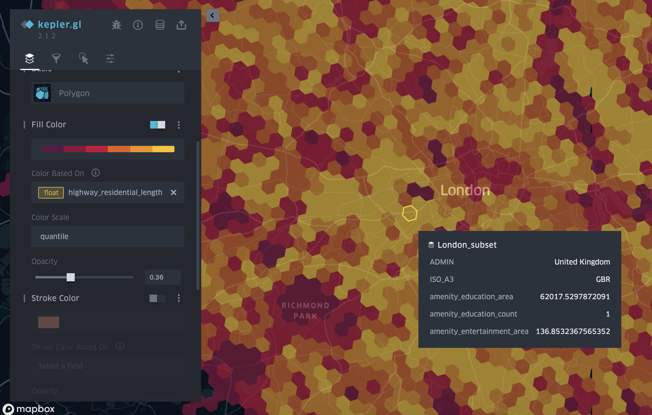Open Fill Color three-dot options

point(179,125)
